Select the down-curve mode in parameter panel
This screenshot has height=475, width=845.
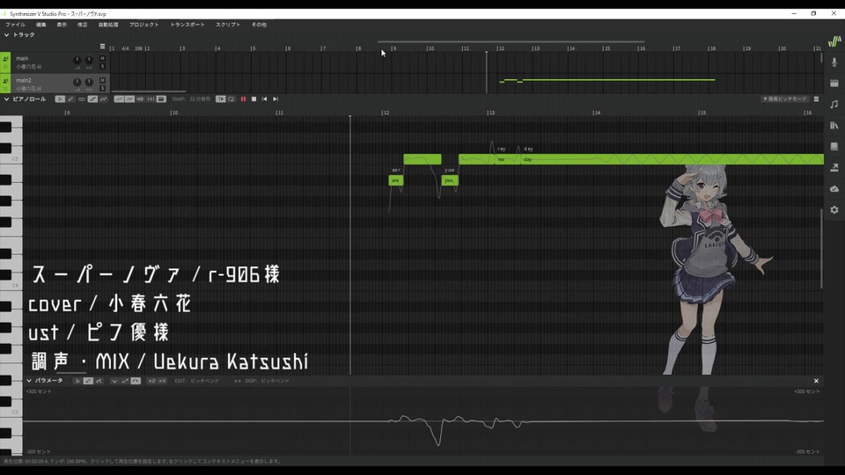(114, 381)
